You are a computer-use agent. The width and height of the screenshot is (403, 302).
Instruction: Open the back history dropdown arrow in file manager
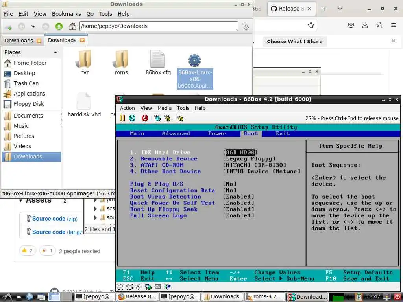[33, 26]
